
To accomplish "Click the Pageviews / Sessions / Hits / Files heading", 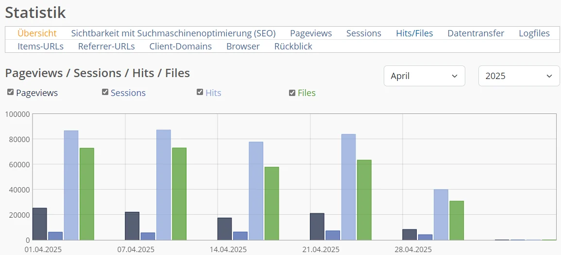I will tap(97, 73).
